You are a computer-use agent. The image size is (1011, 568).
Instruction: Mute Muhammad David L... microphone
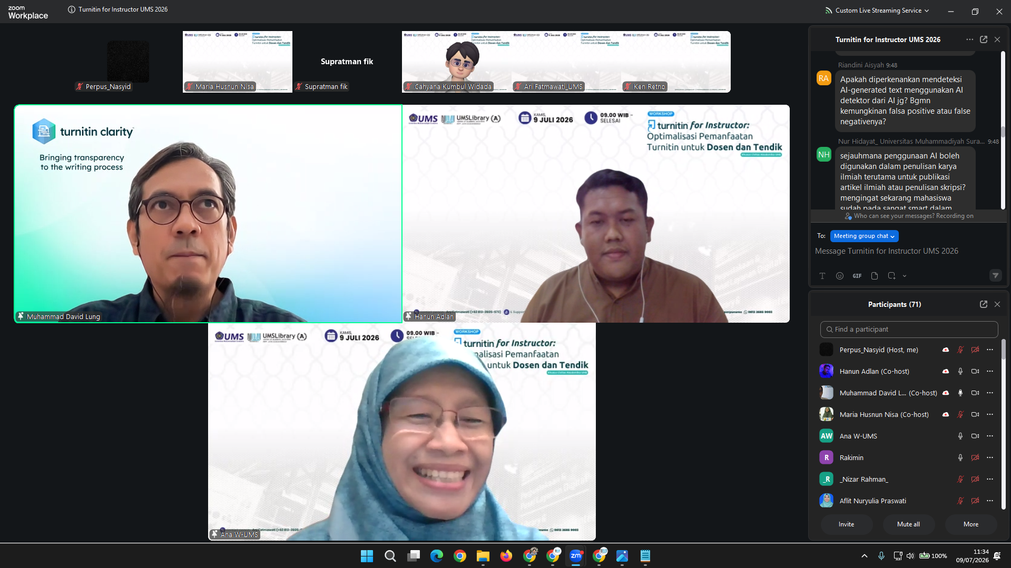[960, 393]
